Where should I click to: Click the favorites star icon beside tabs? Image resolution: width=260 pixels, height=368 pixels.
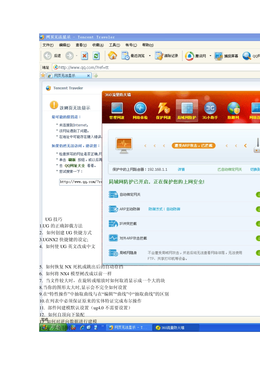[43, 75]
